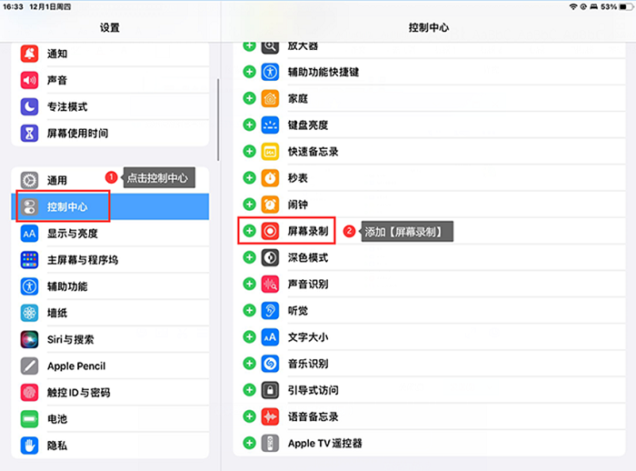Select Display & Brightness (显示与亮度)
636x471 pixels.
coord(72,234)
